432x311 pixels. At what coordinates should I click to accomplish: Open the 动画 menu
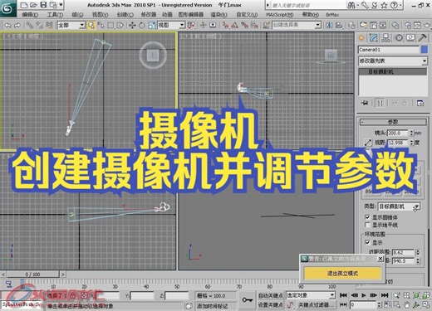[167, 15]
